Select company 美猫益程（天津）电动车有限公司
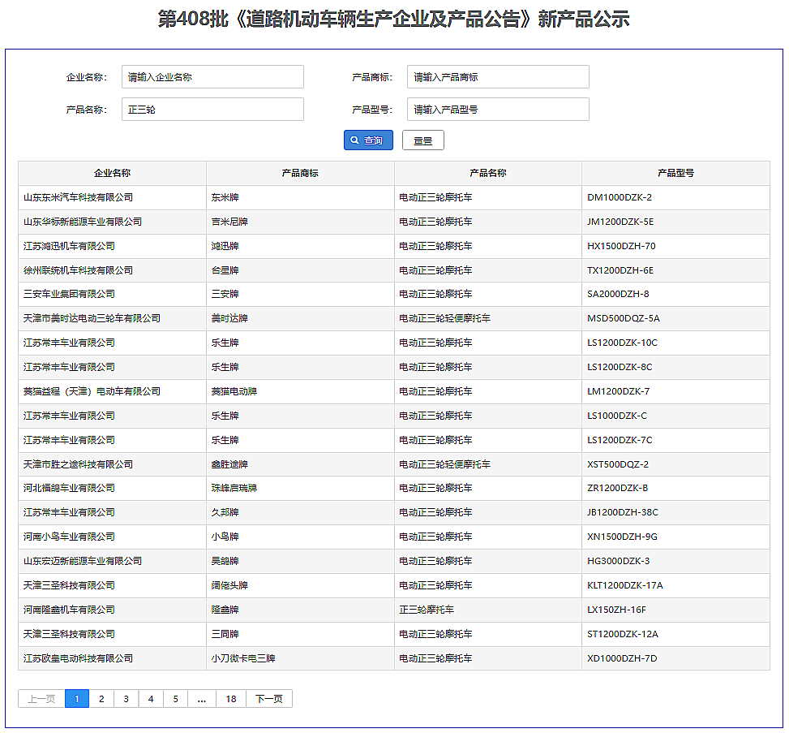The width and height of the screenshot is (789, 733). (x=92, y=391)
